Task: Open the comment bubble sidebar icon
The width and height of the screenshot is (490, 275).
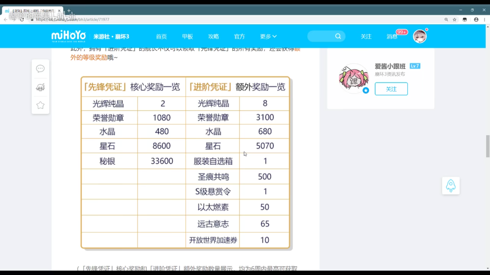Action: [40, 68]
